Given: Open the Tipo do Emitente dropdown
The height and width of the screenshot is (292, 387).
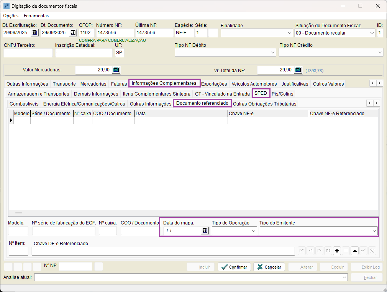Looking at the screenshot, I should 374,231.
